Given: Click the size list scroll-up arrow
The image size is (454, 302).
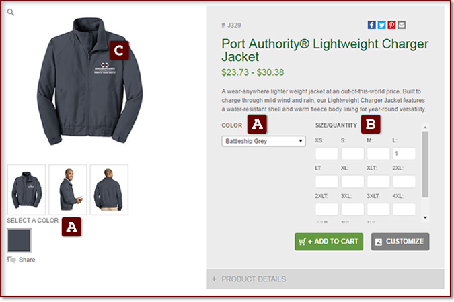Looking at the screenshot, I should pos(425,128).
